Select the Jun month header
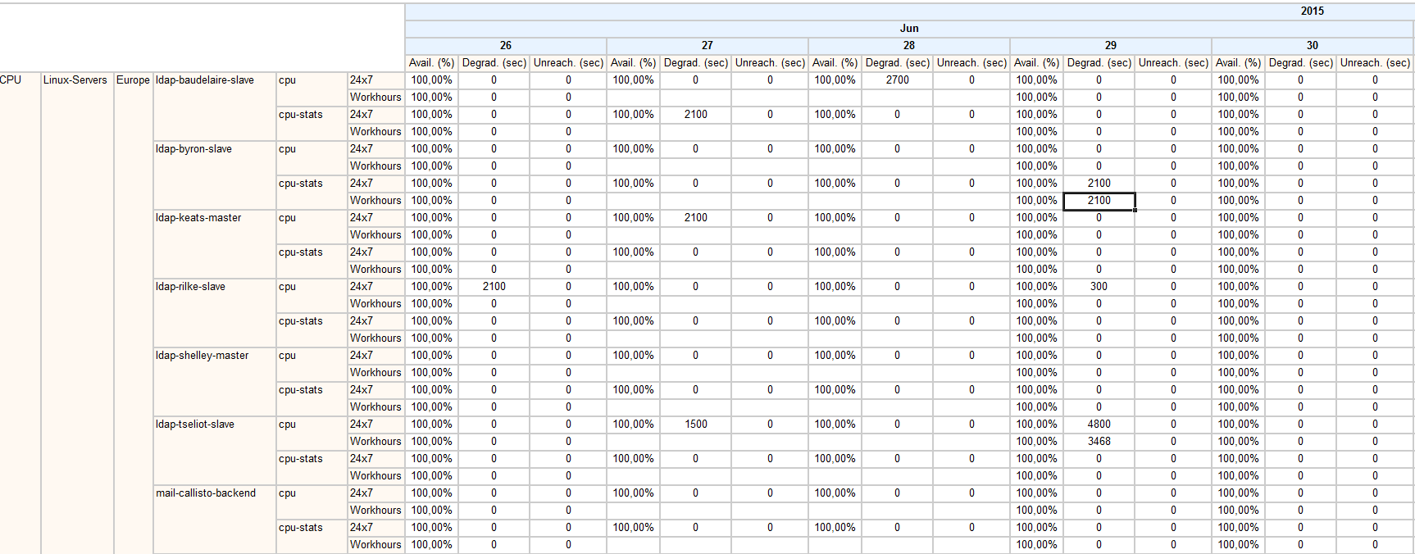The height and width of the screenshot is (554, 1415). coord(909,29)
